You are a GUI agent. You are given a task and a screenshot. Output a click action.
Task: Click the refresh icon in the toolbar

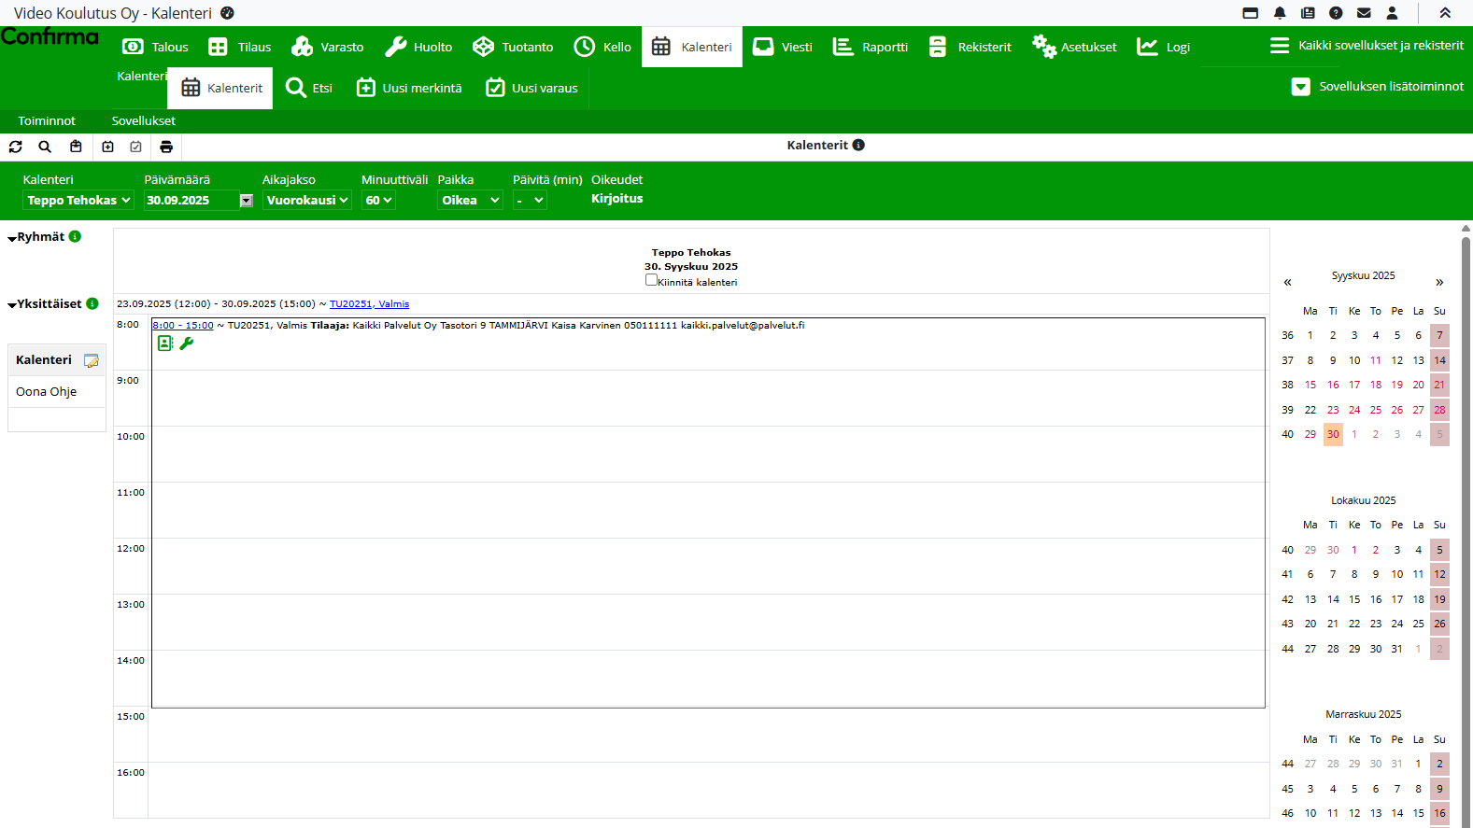click(x=16, y=147)
